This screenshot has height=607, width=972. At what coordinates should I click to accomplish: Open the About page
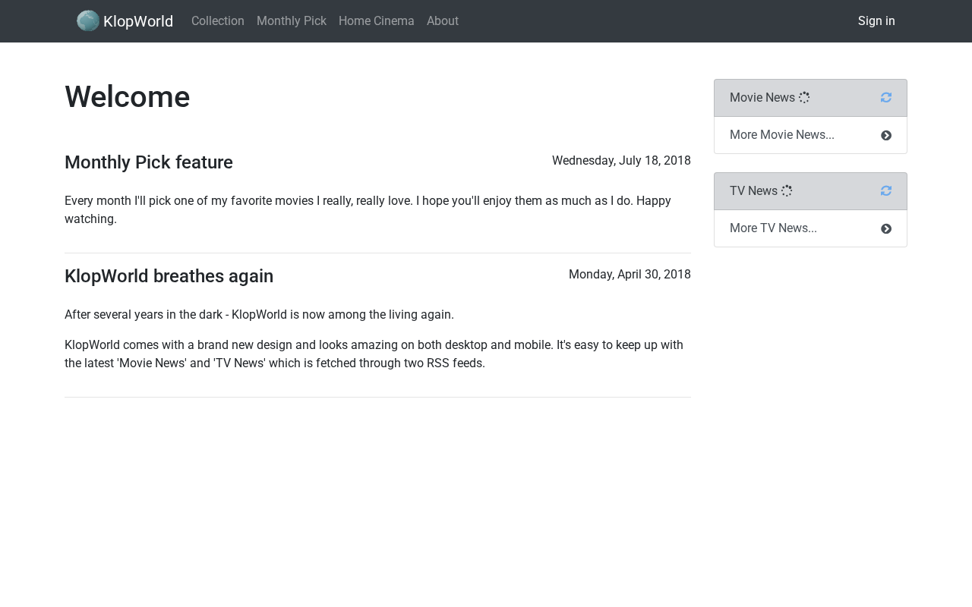point(443,21)
